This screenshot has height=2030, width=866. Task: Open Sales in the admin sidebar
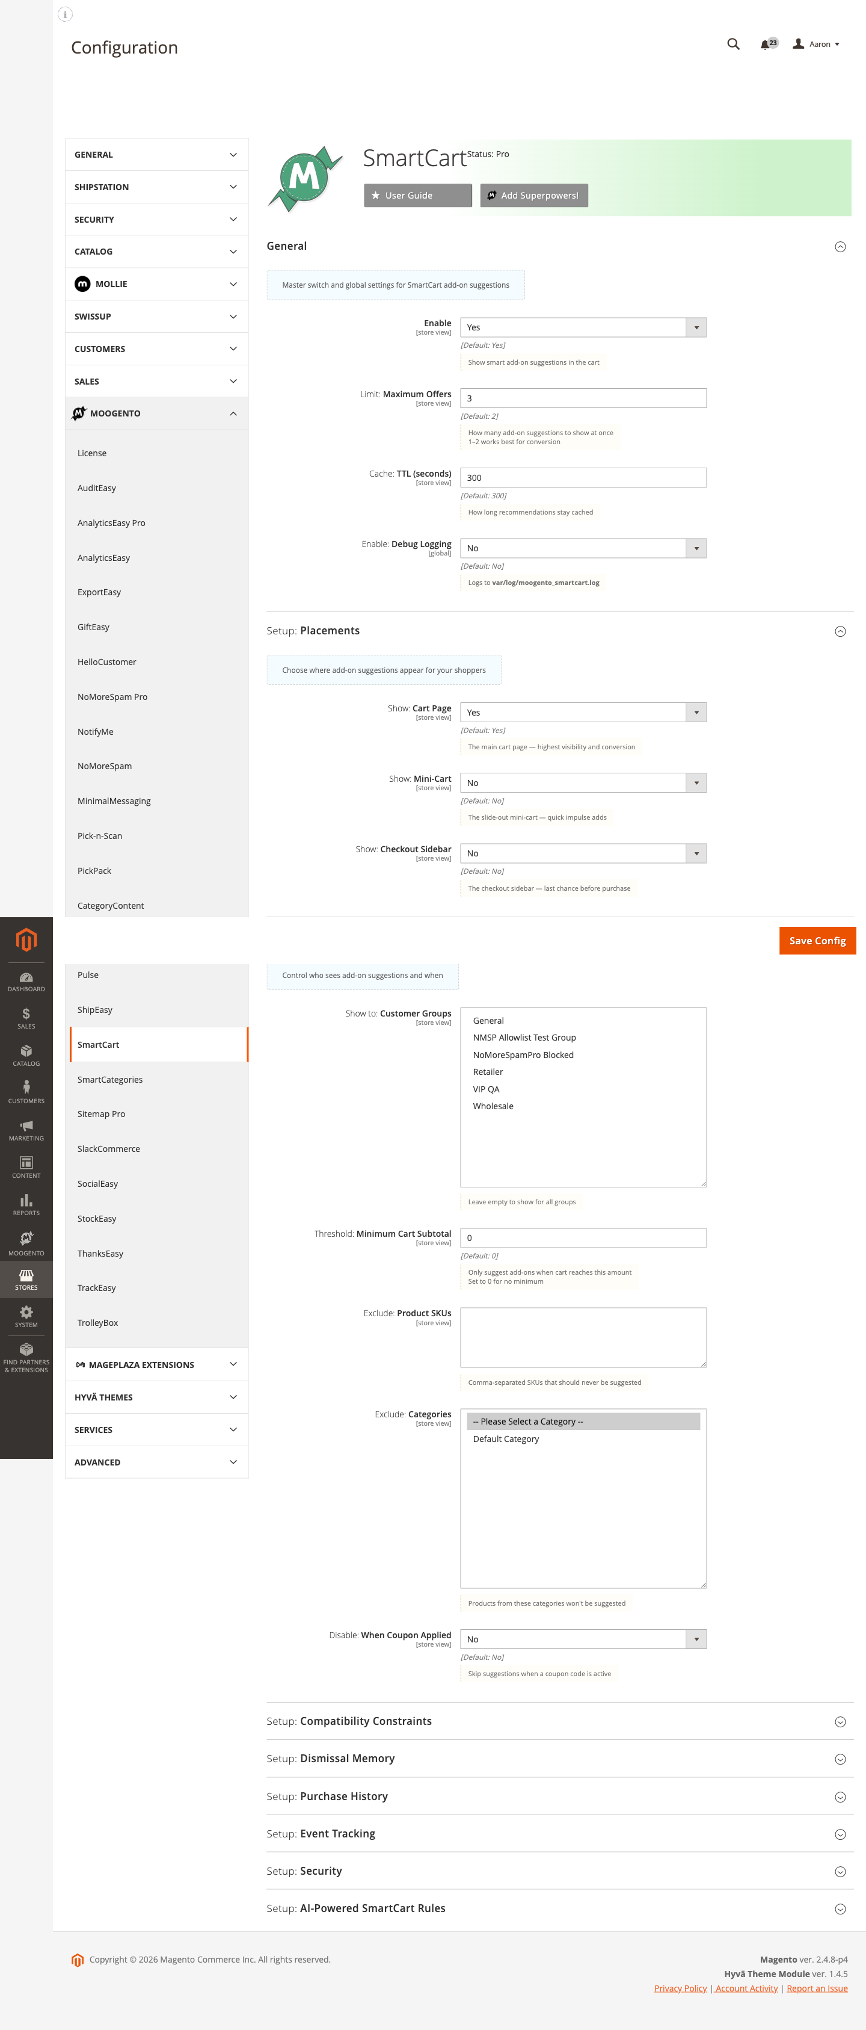point(26,1018)
